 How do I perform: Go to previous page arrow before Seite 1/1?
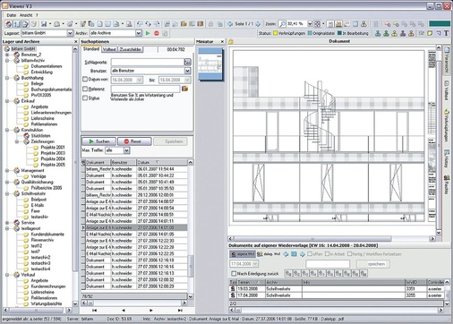[230, 24]
